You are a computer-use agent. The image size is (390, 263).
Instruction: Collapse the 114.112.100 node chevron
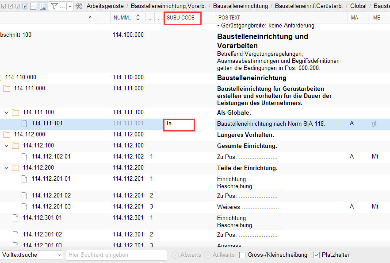pos(7,146)
